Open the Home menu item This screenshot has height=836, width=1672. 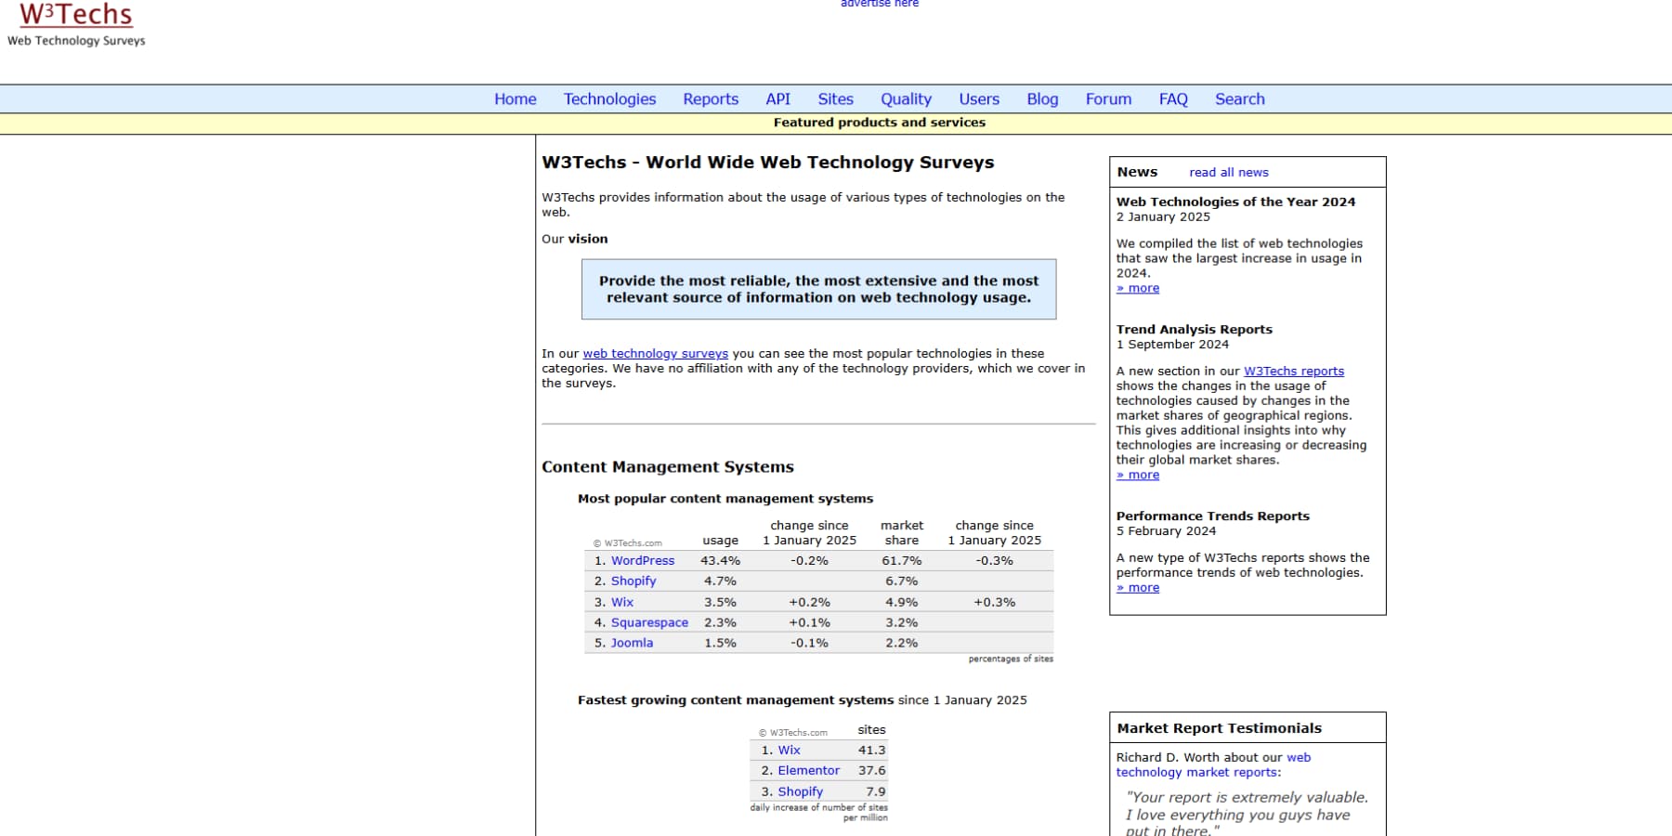(x=516, y=98)
